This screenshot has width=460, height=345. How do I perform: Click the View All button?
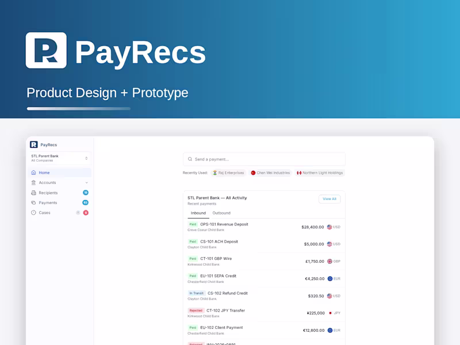pos(329,199)
